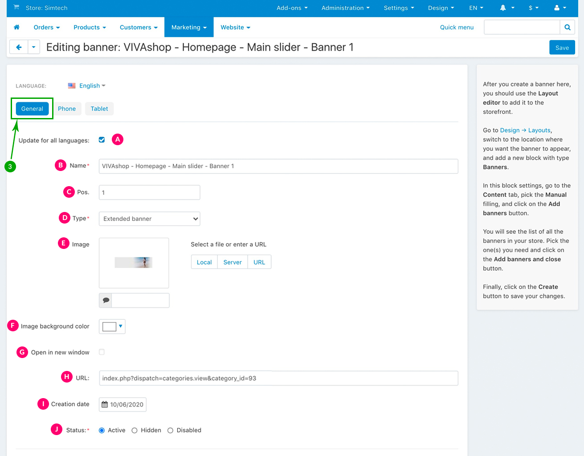This screenshot has height=456, width=584.
Task: Expand the Type dropdown
Action: [x=149, y=219]
